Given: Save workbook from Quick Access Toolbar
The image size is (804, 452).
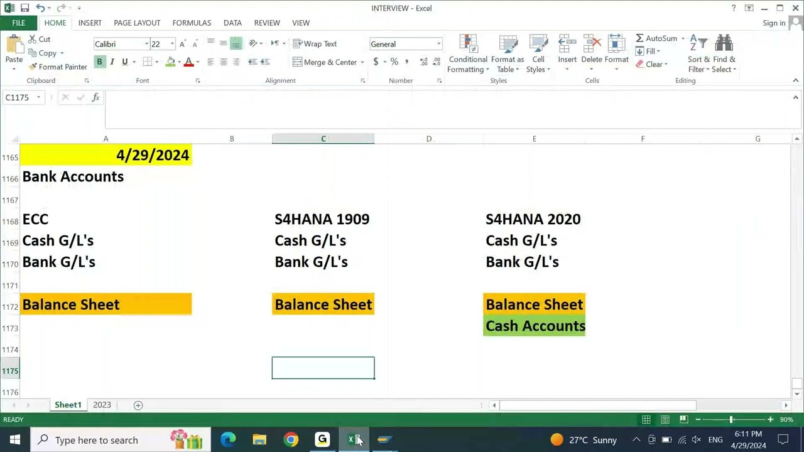Looking at the screenshot, I should pos(24,8).
